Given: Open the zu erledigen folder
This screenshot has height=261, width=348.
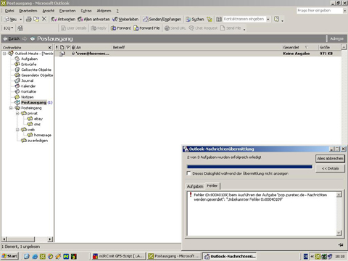Looking at the screenshot, I should 38,141.
